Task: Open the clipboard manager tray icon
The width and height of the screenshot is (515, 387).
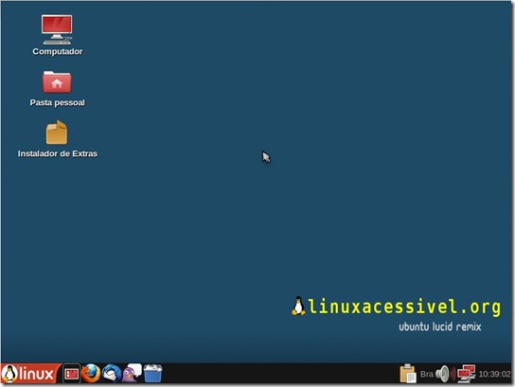Action: click(408, 374)
